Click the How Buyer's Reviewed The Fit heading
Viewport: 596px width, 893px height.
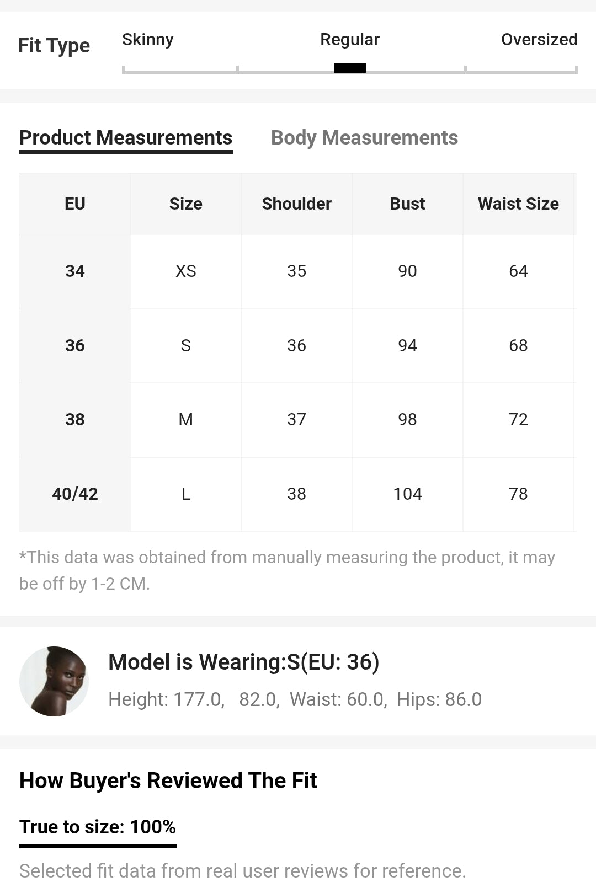point(168,781)
